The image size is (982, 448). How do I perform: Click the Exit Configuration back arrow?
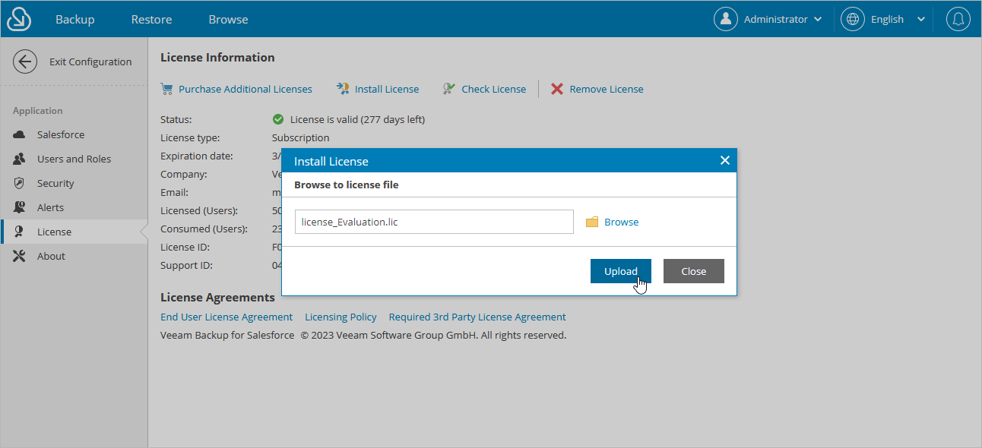click(25, 62)
